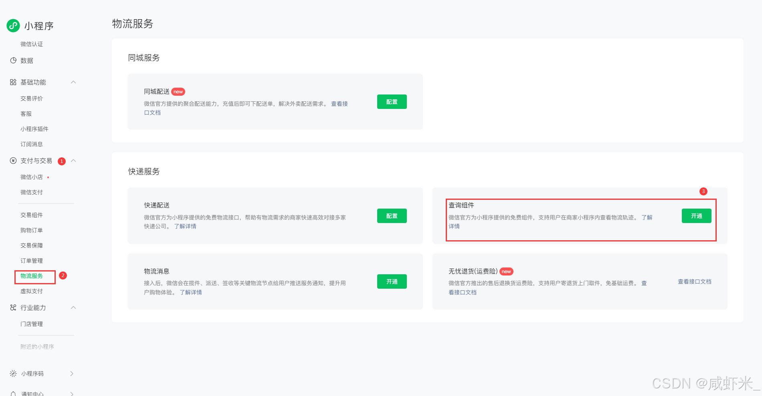The height and width of the screenshot is (396, 762).
Task: Click 附近的小程序 in sidebar
Action: 37,347
